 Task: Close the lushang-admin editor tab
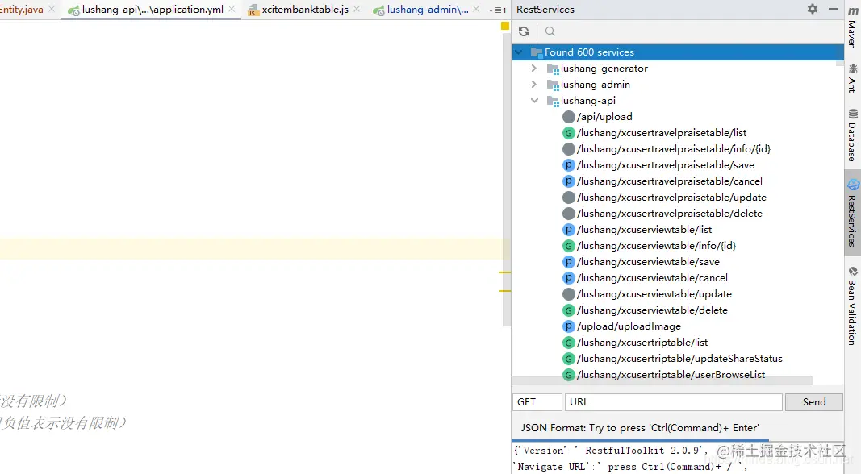tap(476, 9)
